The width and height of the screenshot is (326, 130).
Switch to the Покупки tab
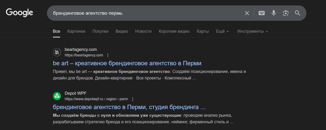tap(100, 31)
